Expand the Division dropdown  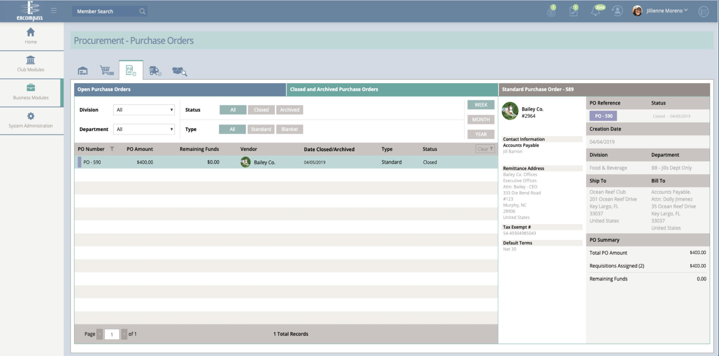tap(144, 110)
